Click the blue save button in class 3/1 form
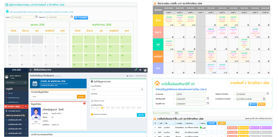278x137 pixels. (253, 104)
